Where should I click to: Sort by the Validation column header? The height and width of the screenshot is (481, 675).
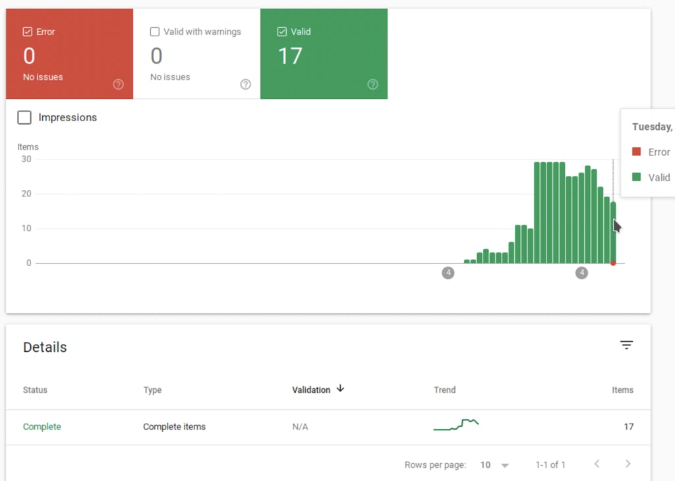(311, 390)
